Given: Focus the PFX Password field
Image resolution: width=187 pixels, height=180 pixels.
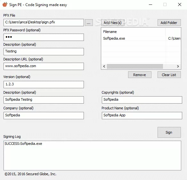Looking at the screenshot, I should coord(44,37).
